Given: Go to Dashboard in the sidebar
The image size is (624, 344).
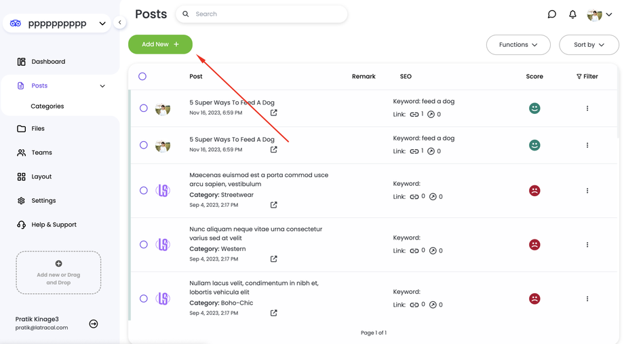Looking at the screenshot, I should pyautogui.click(x=48, y=62).
